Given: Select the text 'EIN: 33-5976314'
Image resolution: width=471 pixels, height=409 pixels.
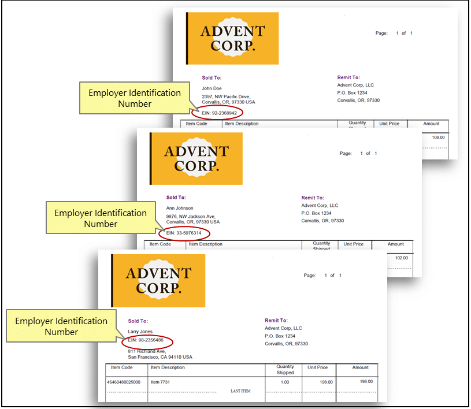Looking at the screenshot, I should 184,233.
